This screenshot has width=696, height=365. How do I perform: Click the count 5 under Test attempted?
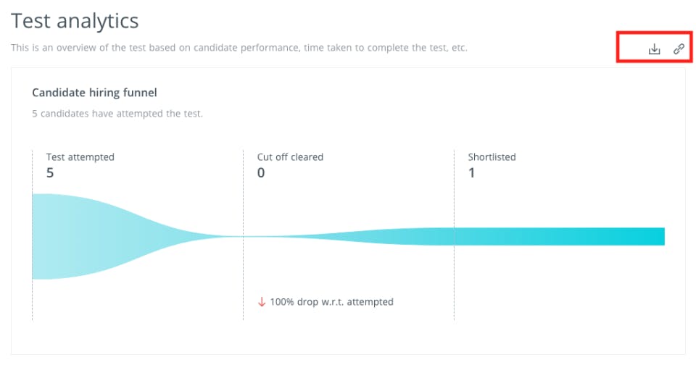[50, 173]
